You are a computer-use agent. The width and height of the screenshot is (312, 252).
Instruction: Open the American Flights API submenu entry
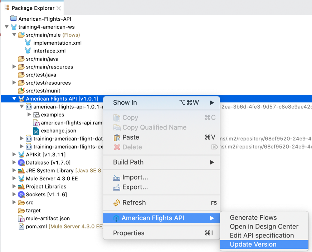[x=162, y=218]
